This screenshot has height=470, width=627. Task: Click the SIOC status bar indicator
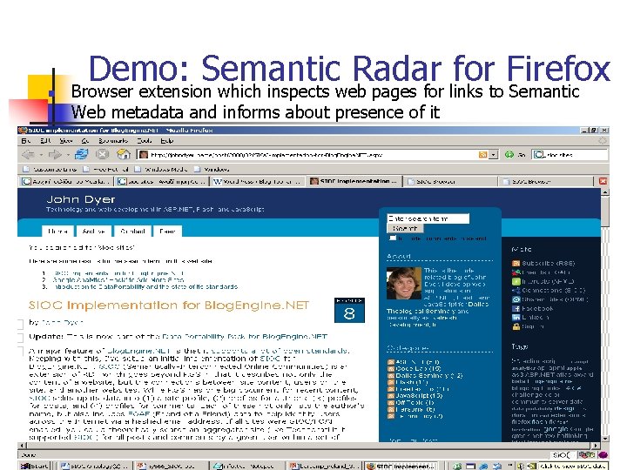(562, 455)
